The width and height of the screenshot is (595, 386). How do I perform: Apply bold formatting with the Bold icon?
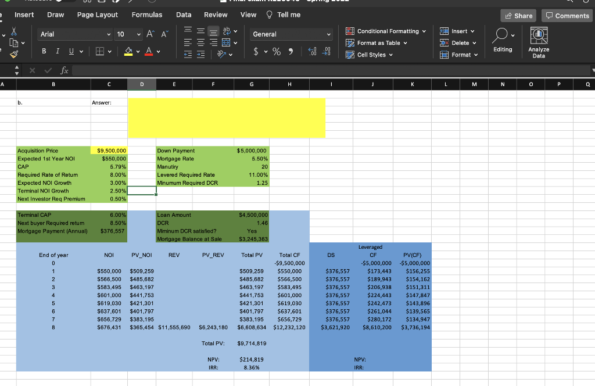[44, 51]
